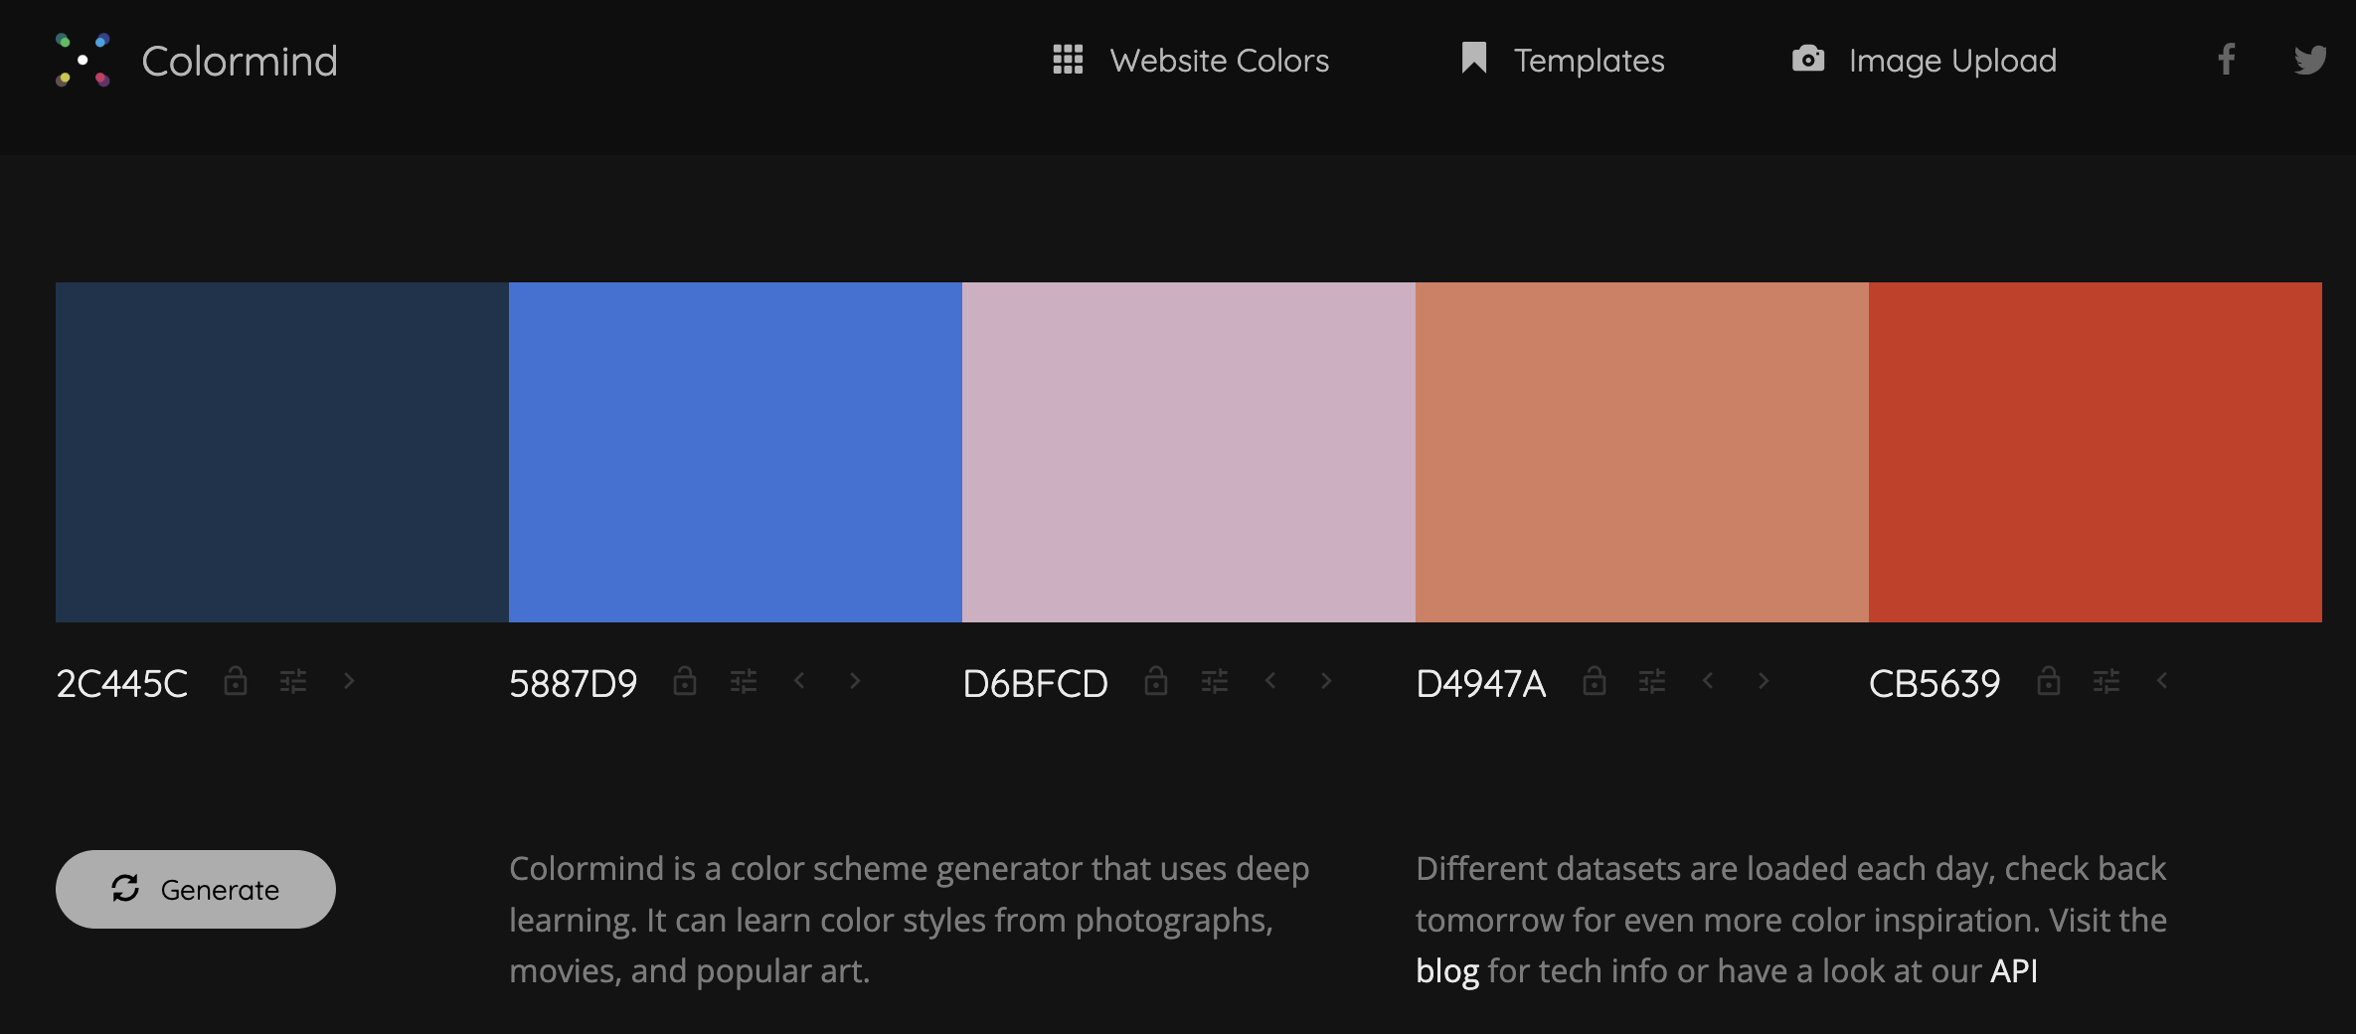Toggle lock on color CB5639
Screen dimensions: 2356x1034
click(x=2049, y=681)
